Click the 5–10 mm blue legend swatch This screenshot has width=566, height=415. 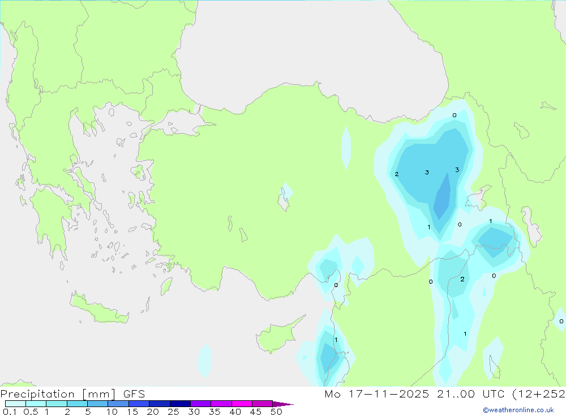pyautogui.click(x=97, y=404)
